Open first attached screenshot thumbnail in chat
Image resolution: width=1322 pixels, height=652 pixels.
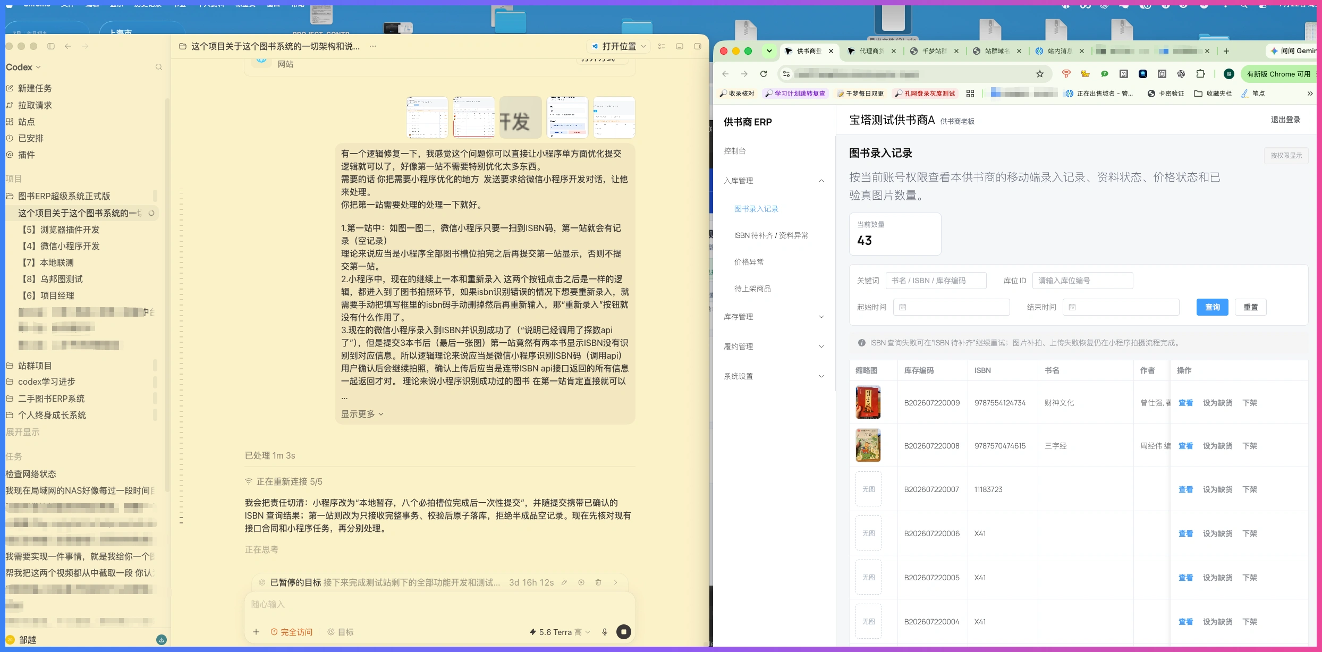coord(427,117)
